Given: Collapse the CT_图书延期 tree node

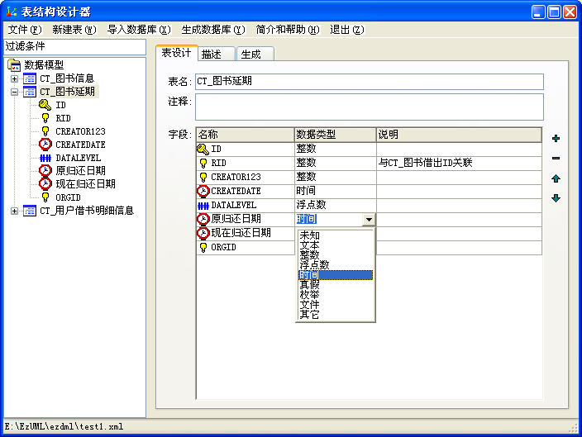Looking at the screenshot, I should [14, 92].
